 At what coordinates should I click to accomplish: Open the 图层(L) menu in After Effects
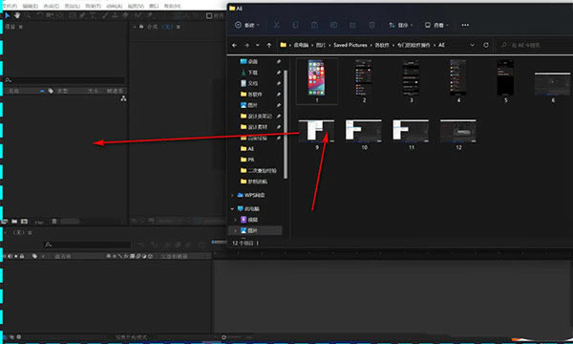(73, 6)
